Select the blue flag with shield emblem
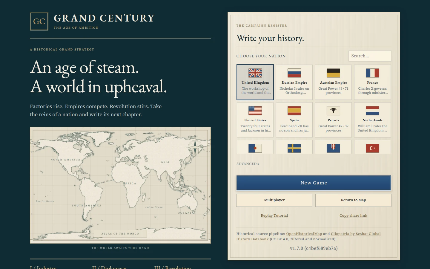Image resolution: width=430 pixels, height=269 pixels. click(333, 148)
